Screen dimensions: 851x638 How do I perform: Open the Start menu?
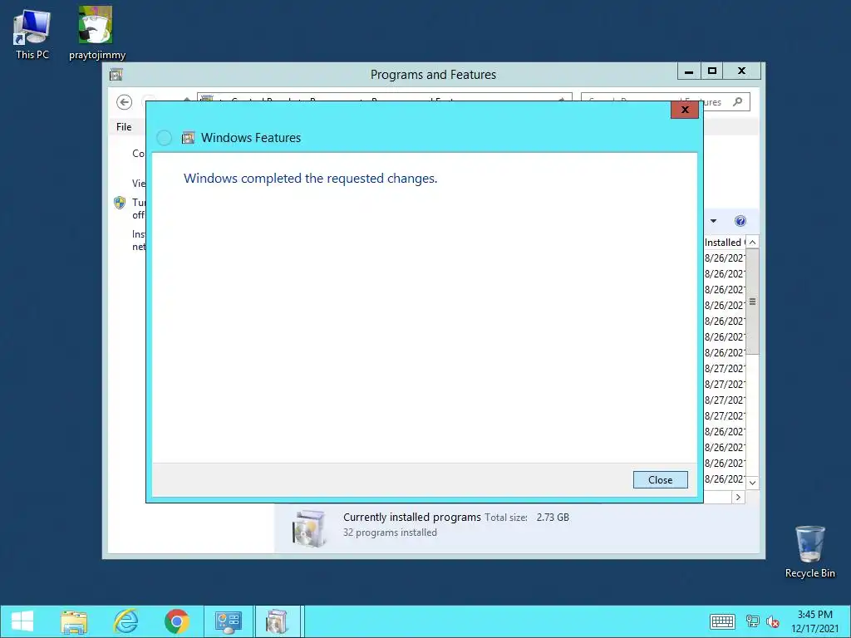coord(22,621)
